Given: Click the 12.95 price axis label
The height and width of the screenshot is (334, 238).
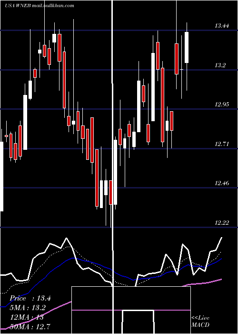Looking at the screenshot, I should (x=222, y=104).
